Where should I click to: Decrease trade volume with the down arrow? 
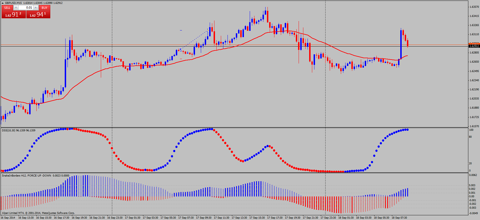16,8
